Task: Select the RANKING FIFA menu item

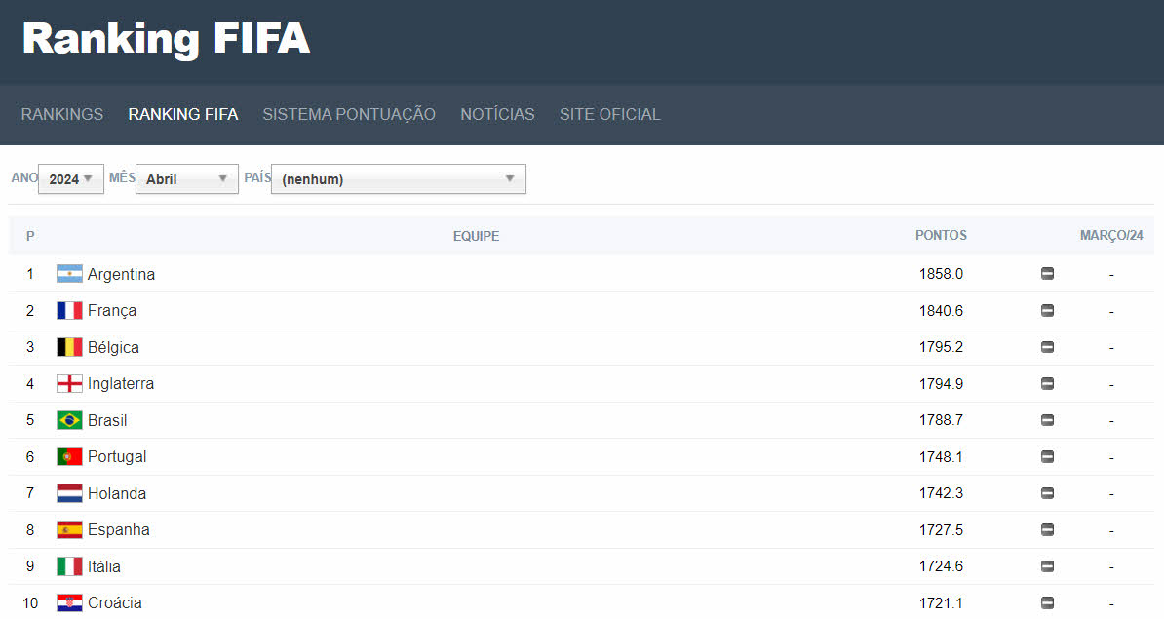Action: (183, 114)
